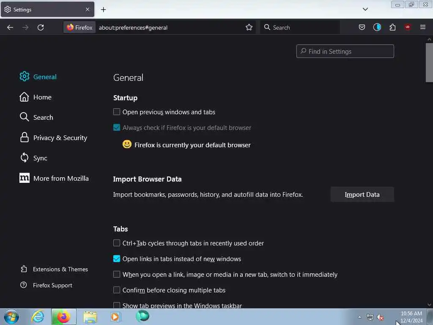This screenshot has height=325, width=433.
Task: Click the taskbar clock showing 10:56 AM
Action: click(411, 314)
